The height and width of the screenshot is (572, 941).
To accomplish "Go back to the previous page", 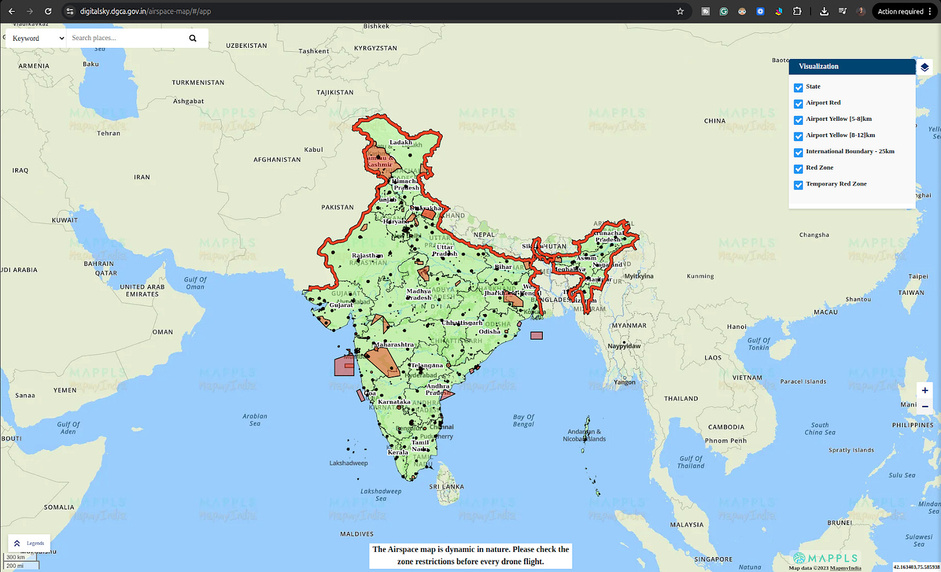I will (12, 11).
